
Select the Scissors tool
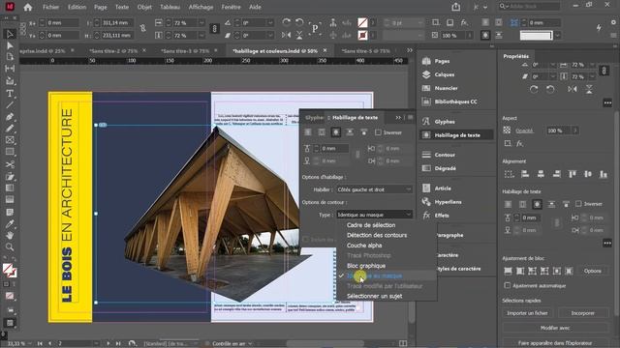[x=10, y=164]
